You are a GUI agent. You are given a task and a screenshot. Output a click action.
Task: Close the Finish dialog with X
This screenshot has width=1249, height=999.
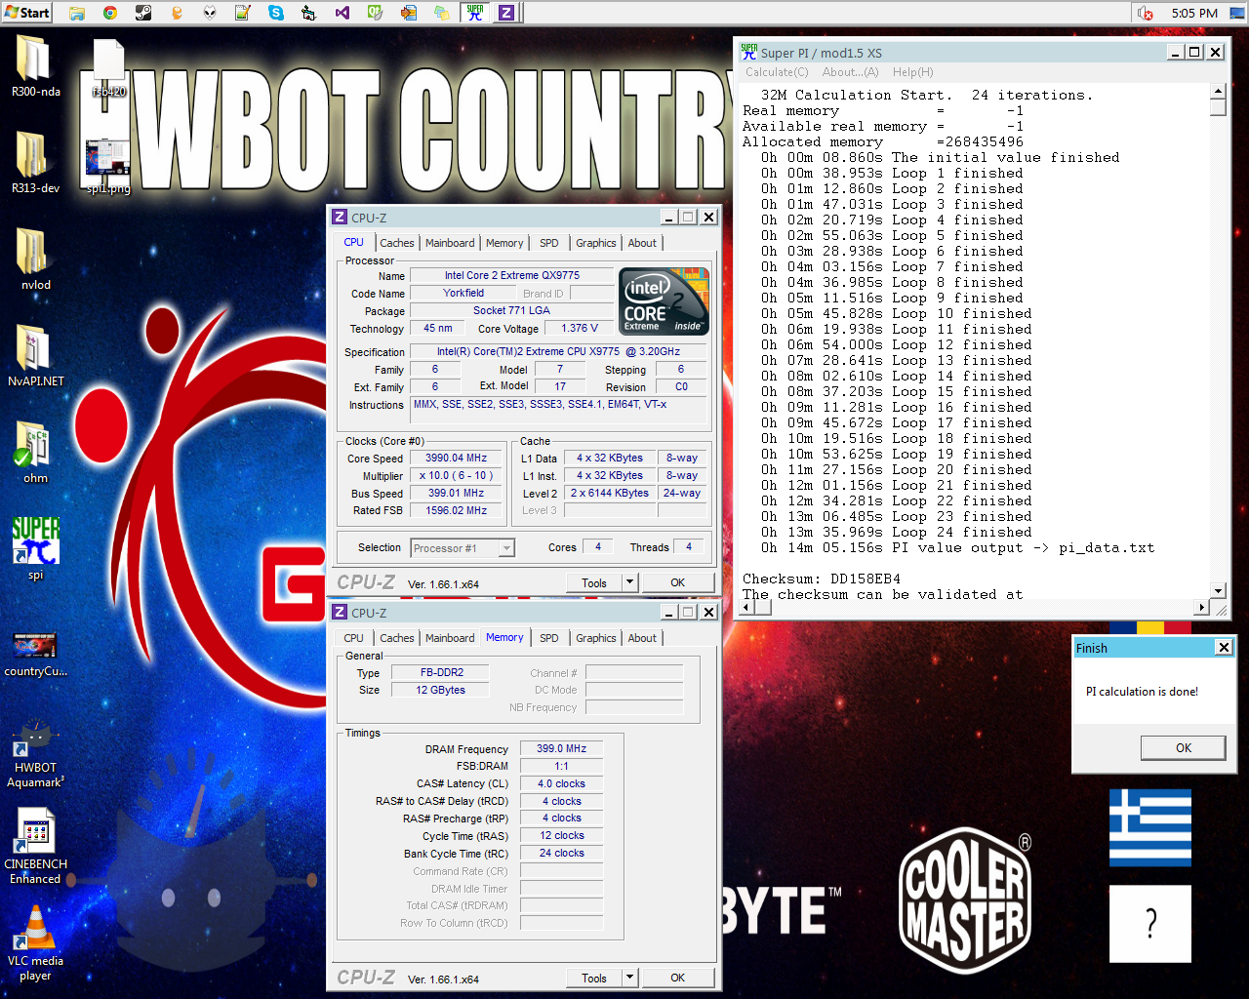(1224, 647)
